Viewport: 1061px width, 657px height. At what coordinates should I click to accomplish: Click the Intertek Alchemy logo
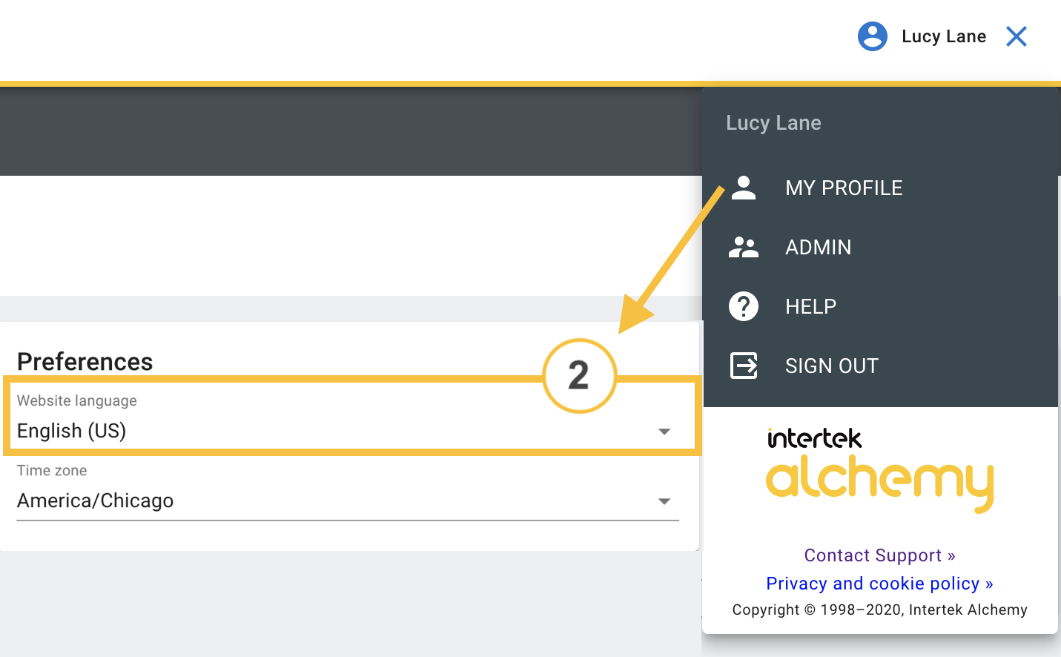point(879,471)
